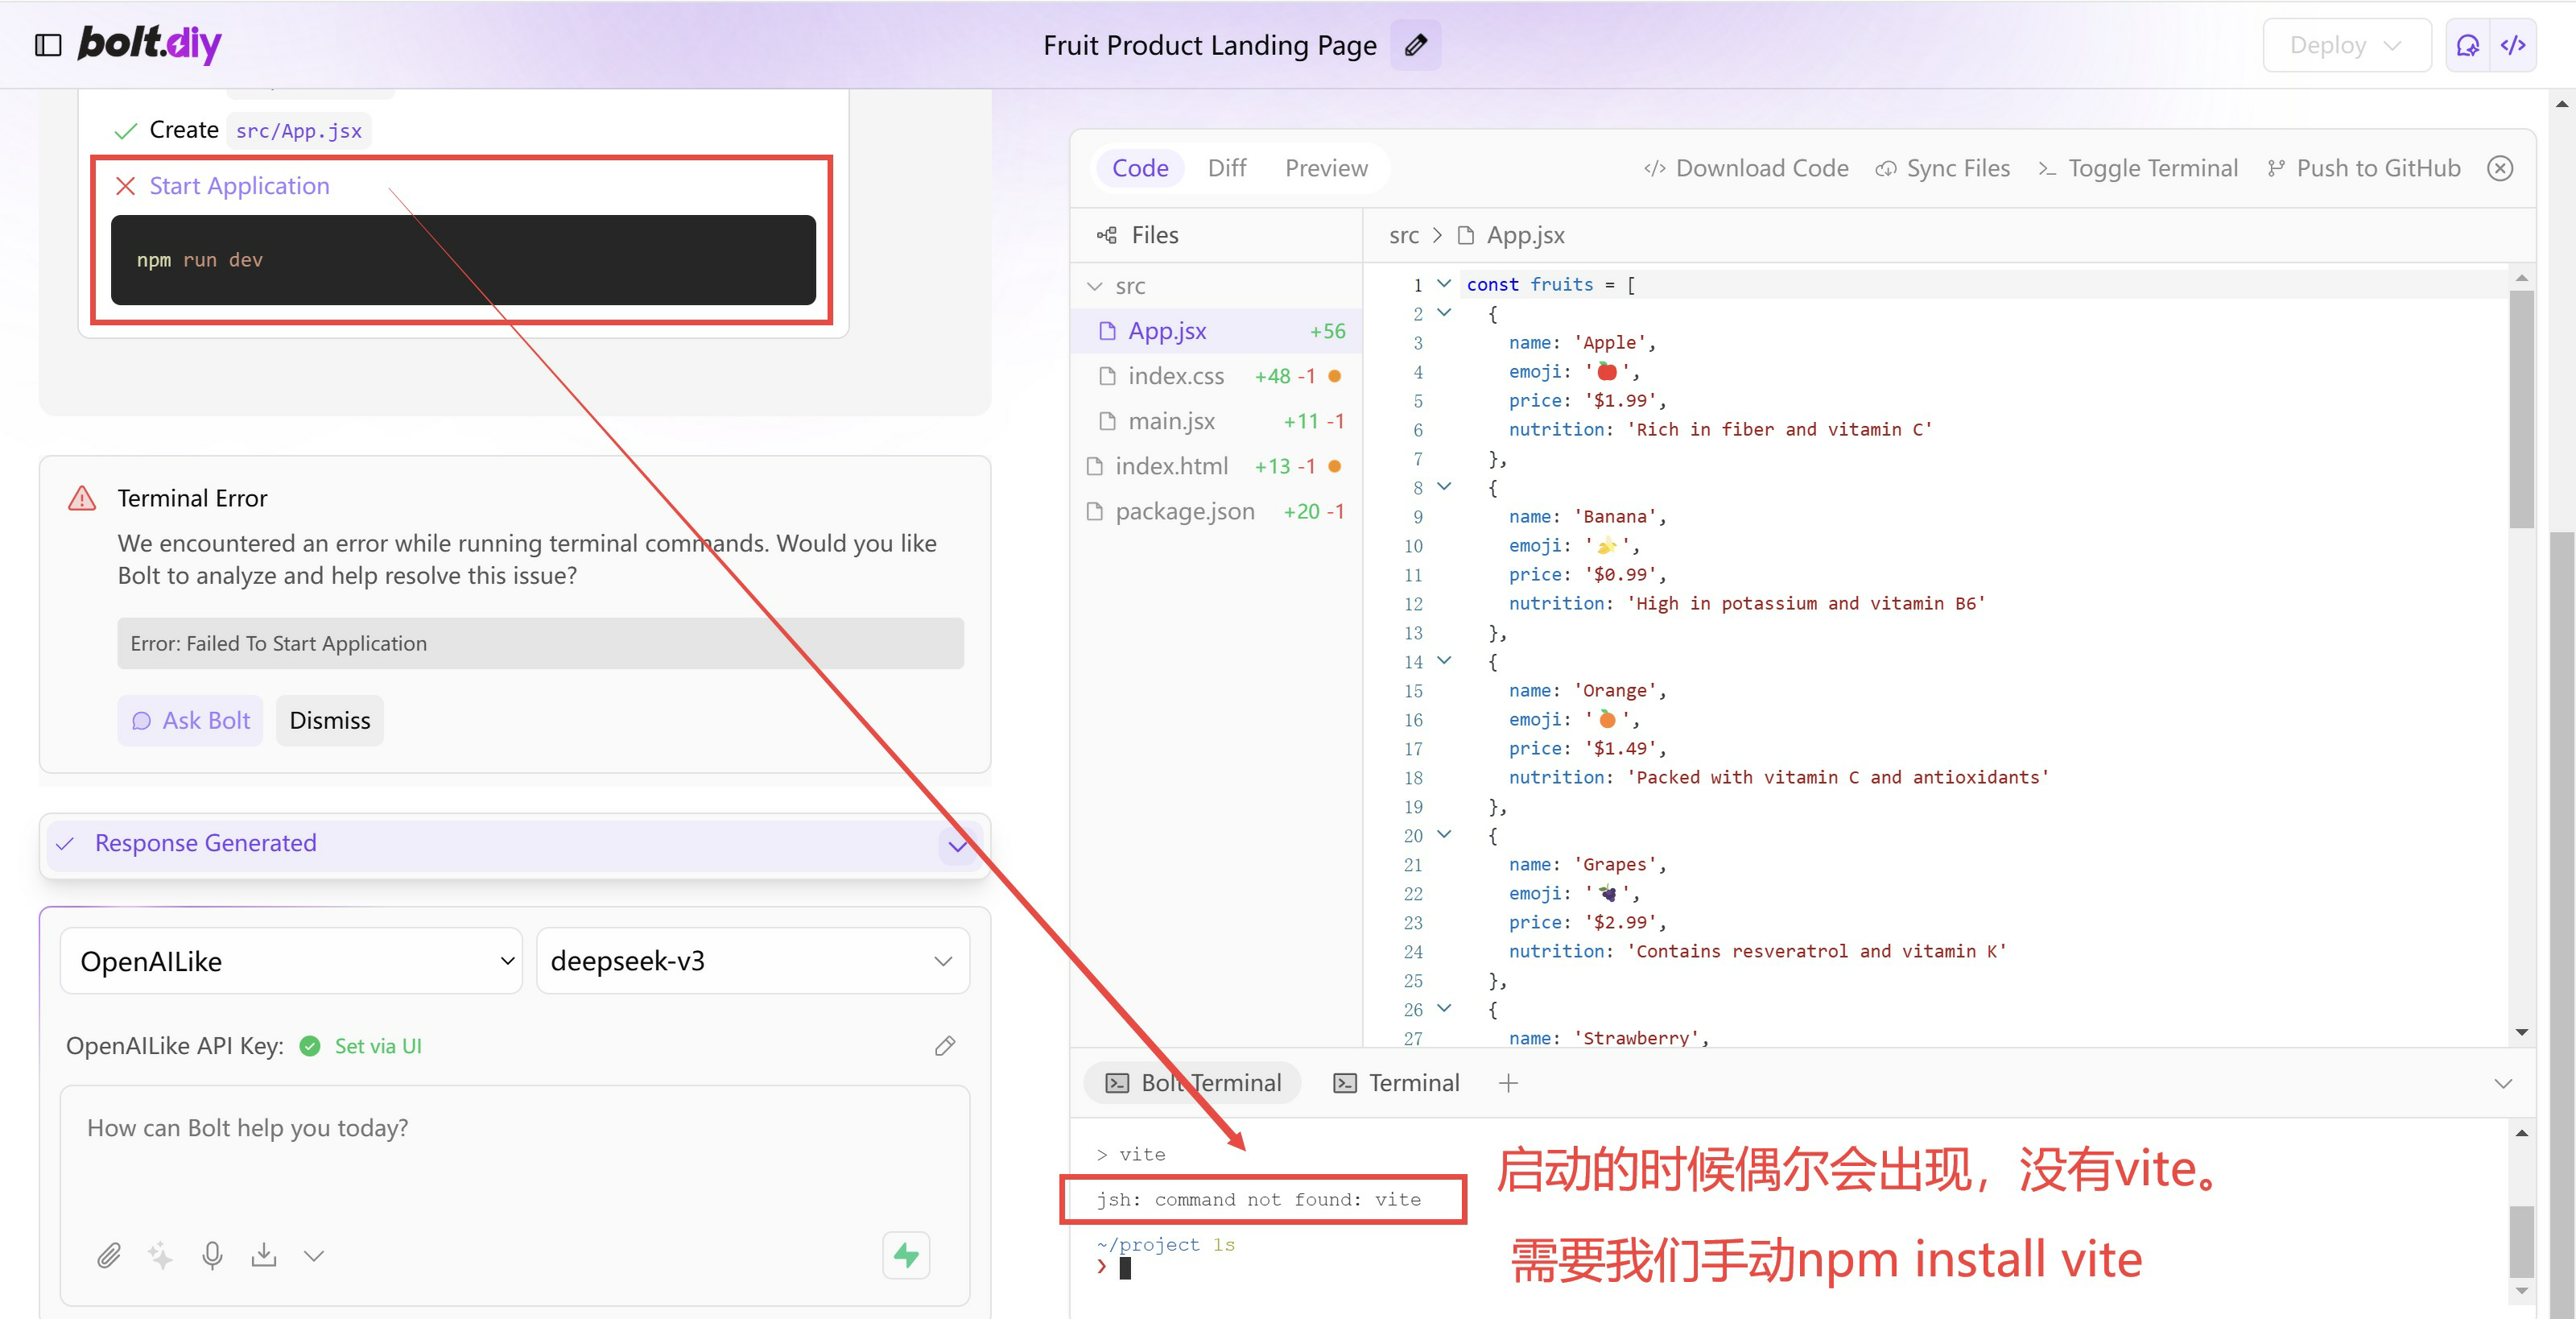Click the paperclip attach file icon
Image resolution: width=2576 pixels, height=1319 pixels.
pyautogui.click(x=109, y=1255)
